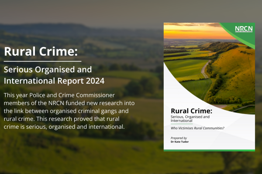Viewport: 262px width, 174px height.
Task: Click author name "Dr Kate Tudor"
Action: coord(179,142)
